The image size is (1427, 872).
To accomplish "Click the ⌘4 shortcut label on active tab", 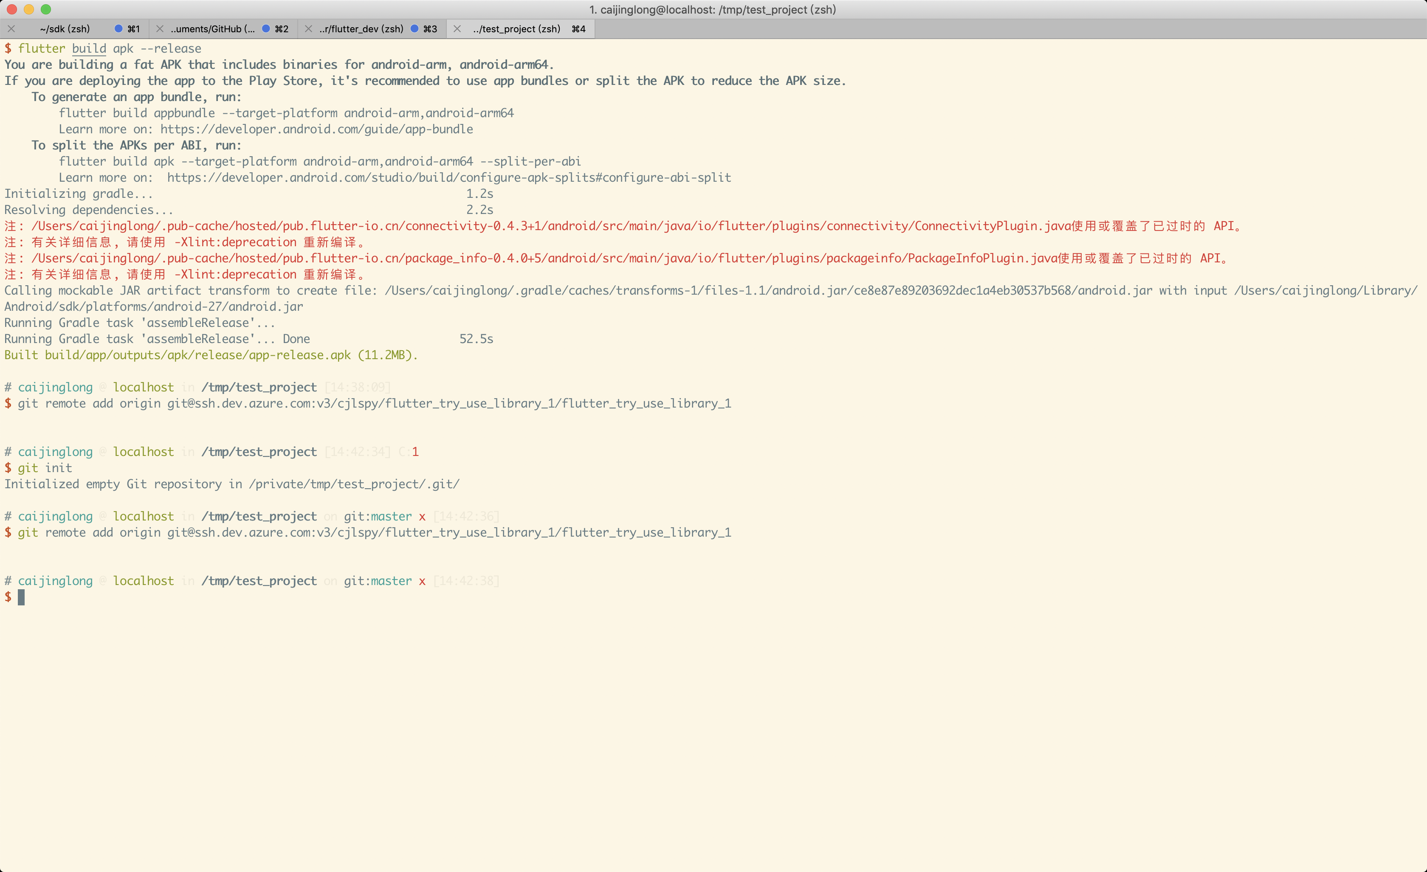I will point(578,28).
